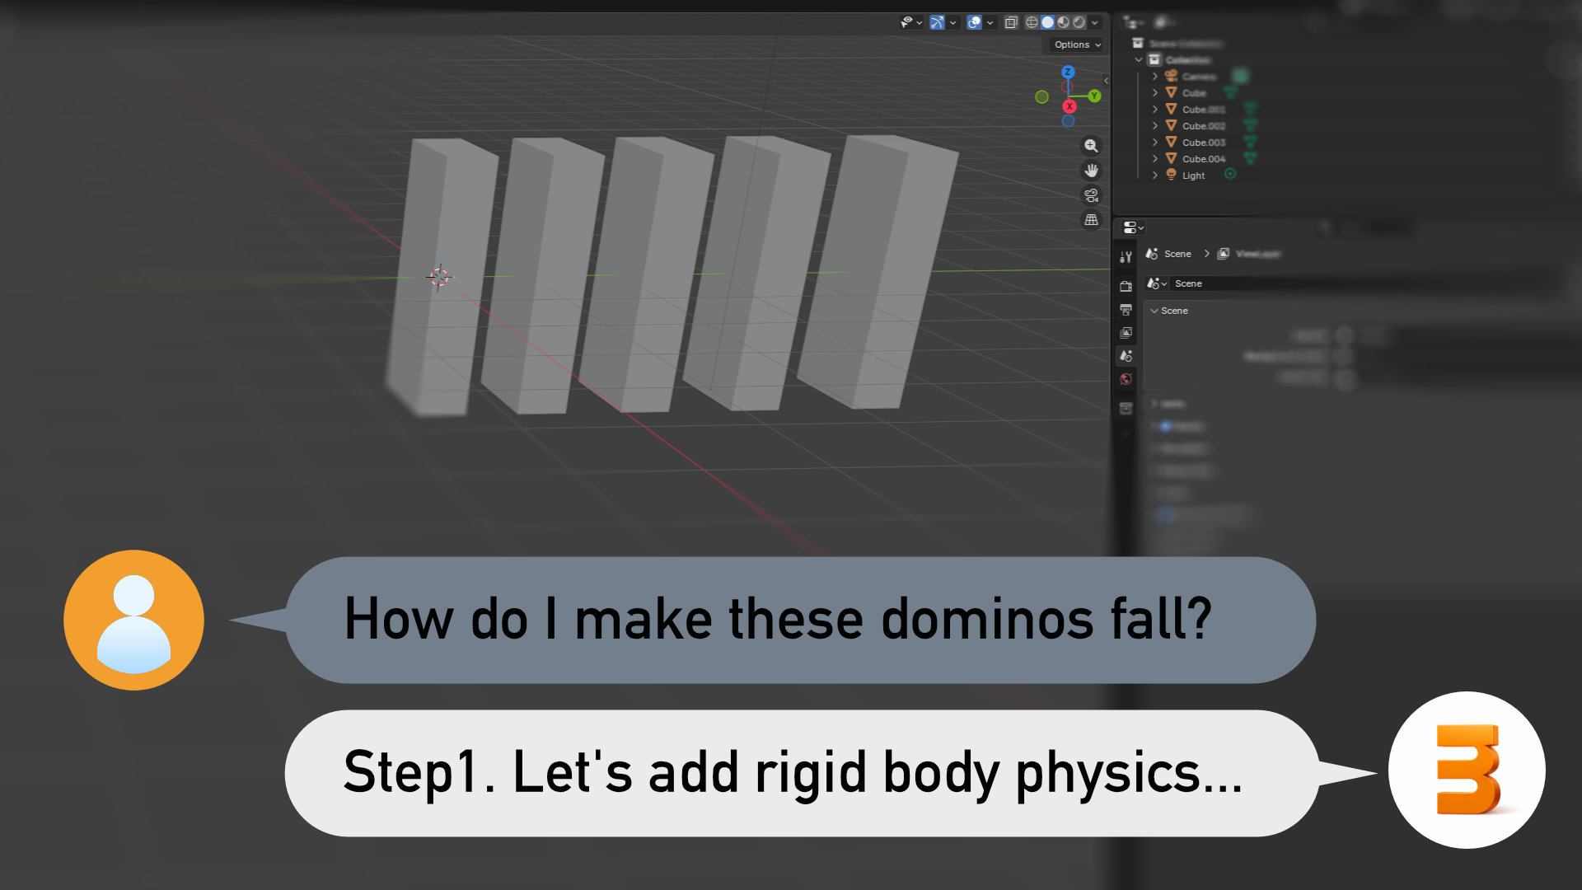The height and width of the screenshot is (890, 1582).
Task: Switch perspective/orthographic grid icon
Action: [x=1091, y=220]
